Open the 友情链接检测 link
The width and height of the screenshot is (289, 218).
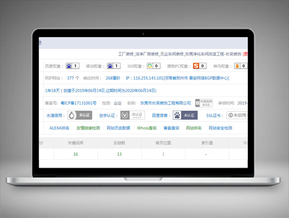point(88,128)
